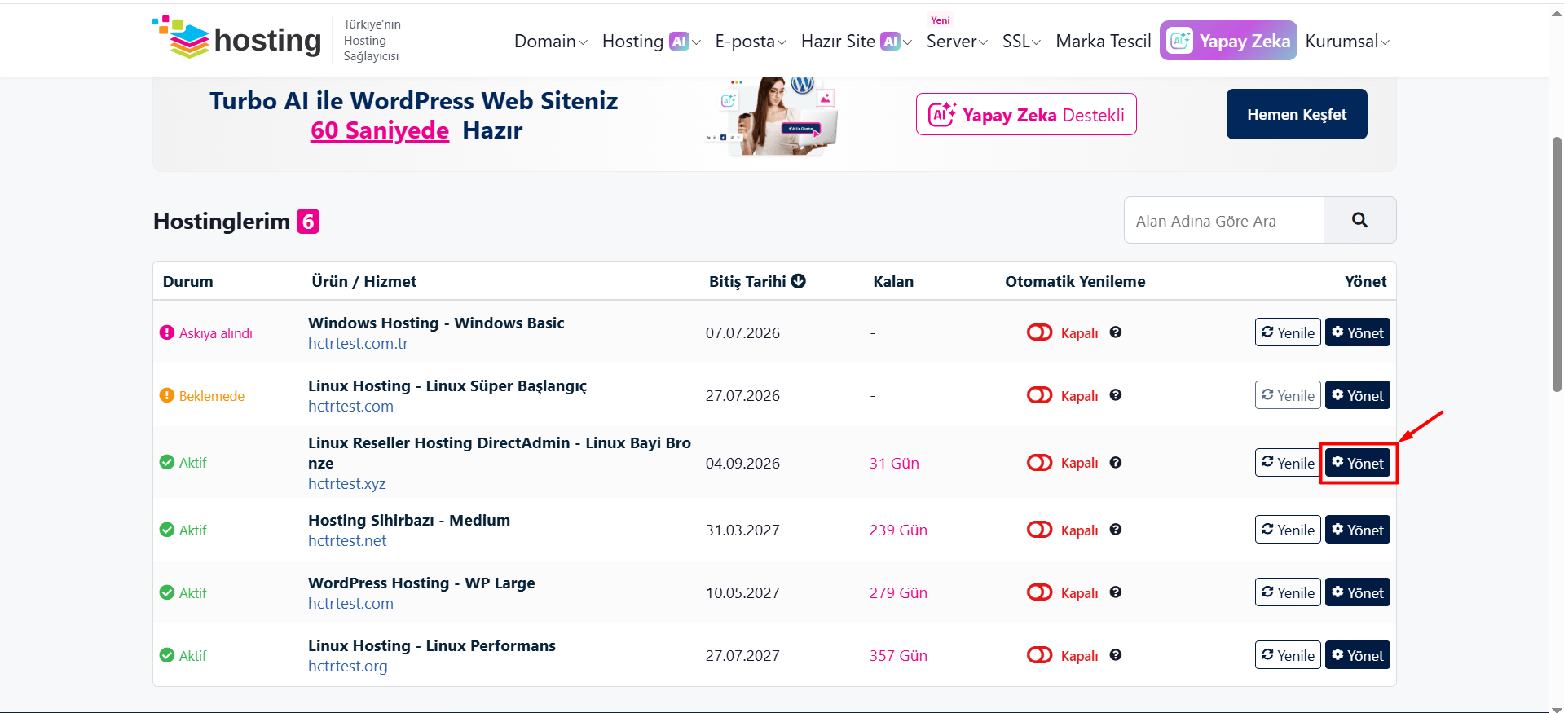Toggle auto-renewal for Hosting Sihirbazı Medium

click(1040, 530)
